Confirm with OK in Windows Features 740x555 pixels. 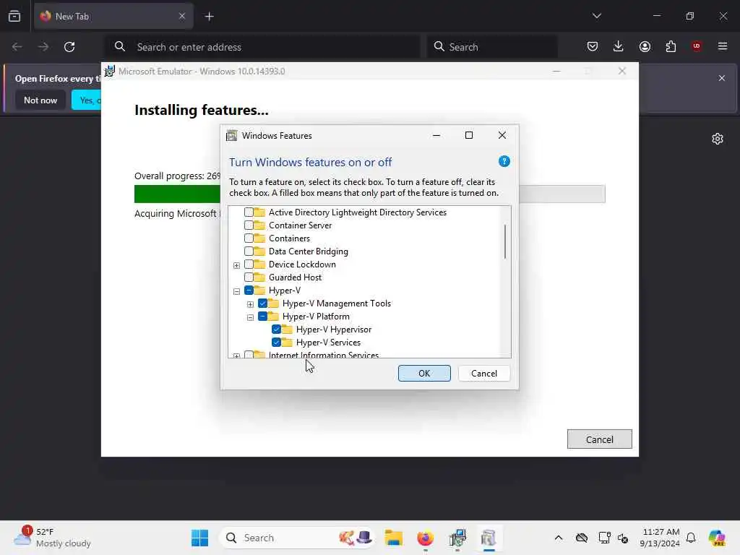click(x=424, y=374)
